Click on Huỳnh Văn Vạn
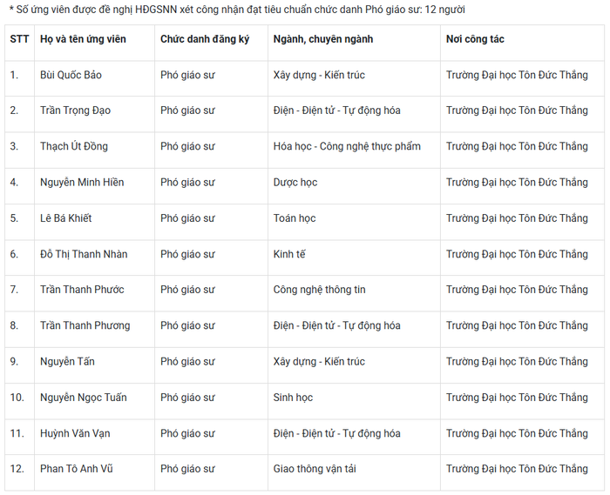This screenshot has width=610, height=495. click(75, 433)
